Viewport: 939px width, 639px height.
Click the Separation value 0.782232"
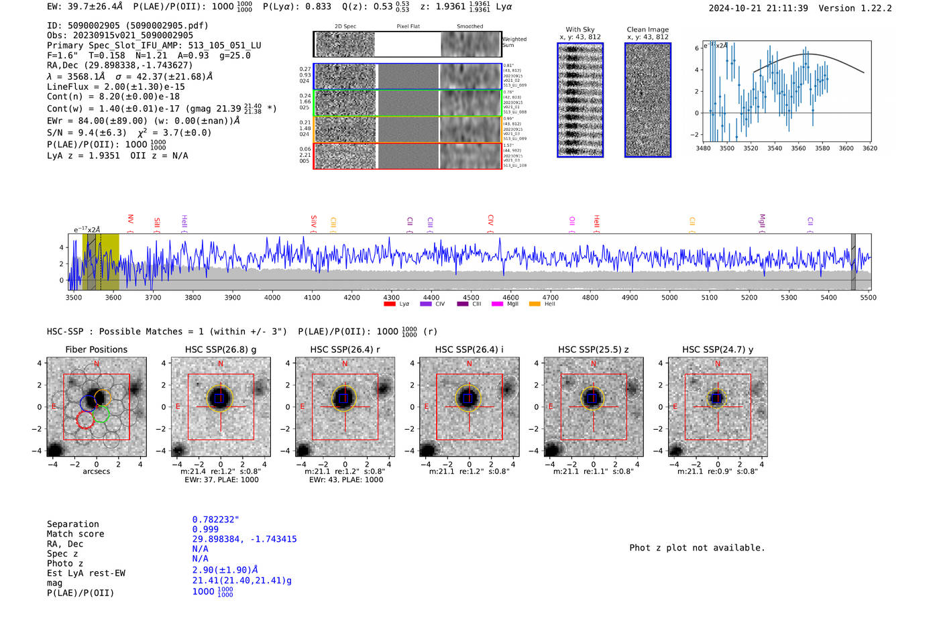click(x=216, y=520)
